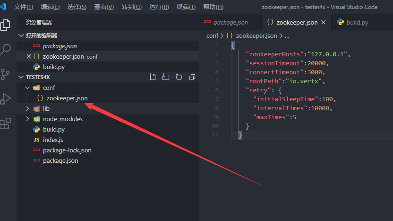Viewport: 393px width, 221px height.
Task: Click the initialSleepTime key on line 7
Action: click(x=285, y=99)
